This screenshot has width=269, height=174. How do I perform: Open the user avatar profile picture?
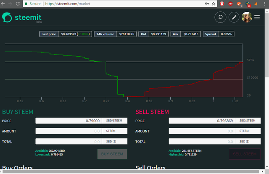click(x=247, y=17)
